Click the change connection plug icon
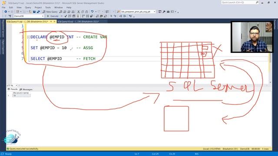The image size is (278, 156). (10, 16)
